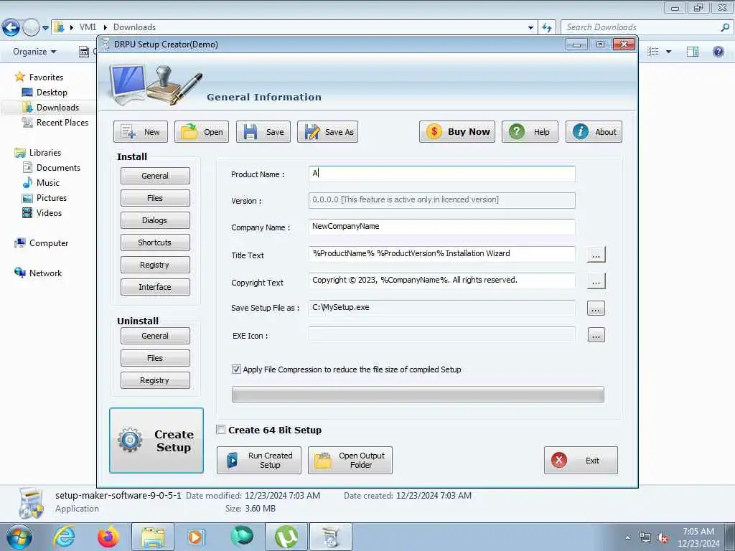
Task: Open Music library in Explorer
Action: click(41, 183)
